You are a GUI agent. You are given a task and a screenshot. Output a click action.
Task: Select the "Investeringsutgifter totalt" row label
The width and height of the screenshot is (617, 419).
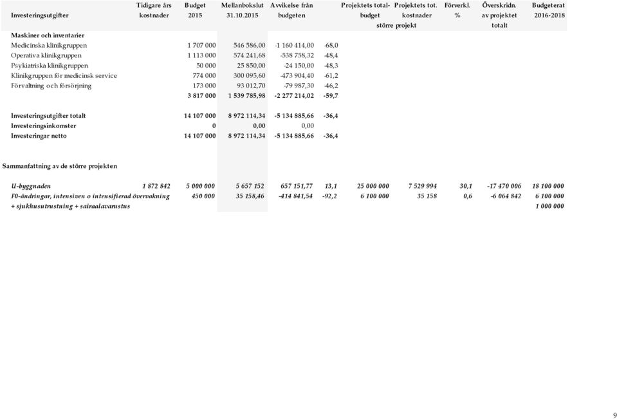[48, 116]
